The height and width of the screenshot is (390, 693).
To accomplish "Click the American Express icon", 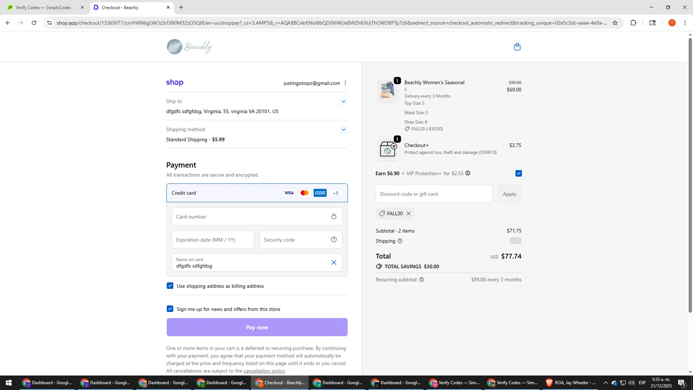I will pyautogui.click(x=320, y=193).
